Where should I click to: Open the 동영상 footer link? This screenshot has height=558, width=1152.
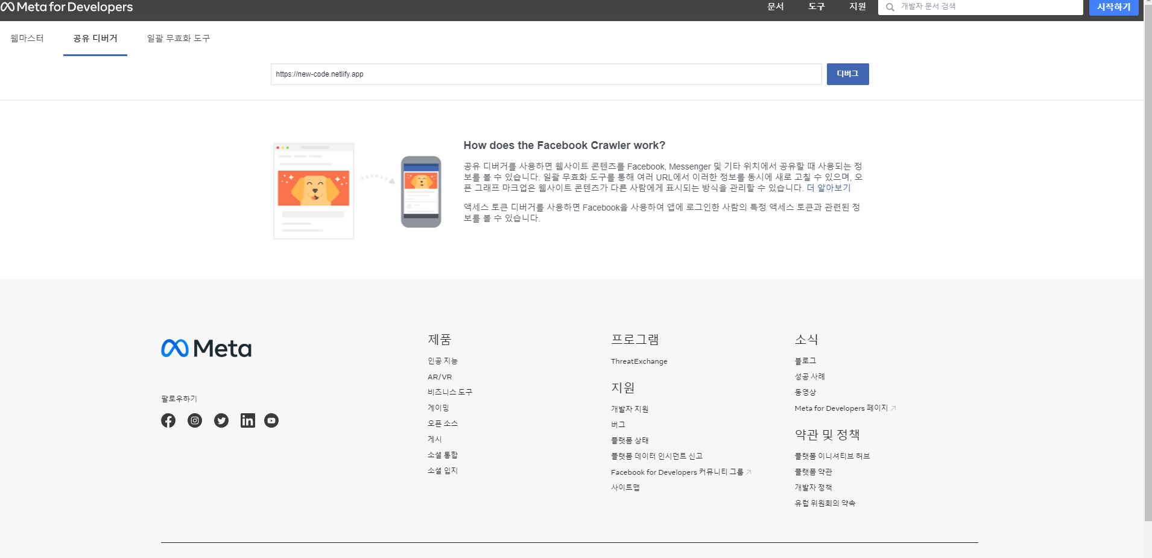(x=805, y=392)
